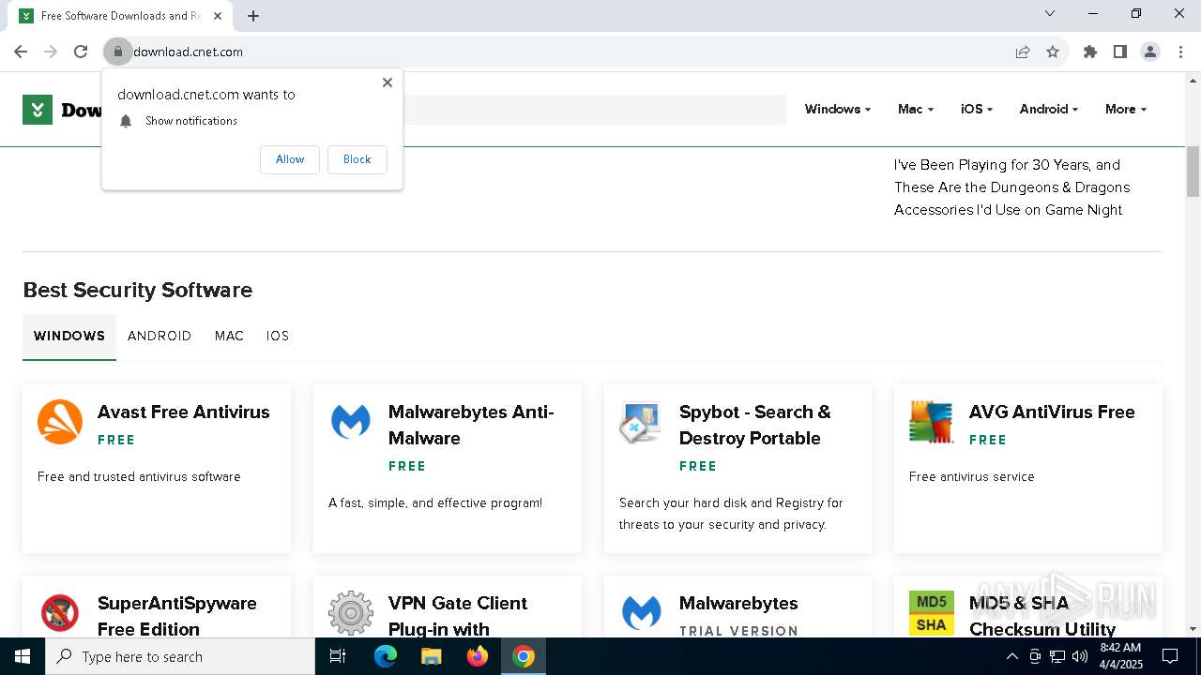This screenshot has width=1201, height=675.
Task: Click the SuperAntiSpyware icon
Action: pos(60,613)
